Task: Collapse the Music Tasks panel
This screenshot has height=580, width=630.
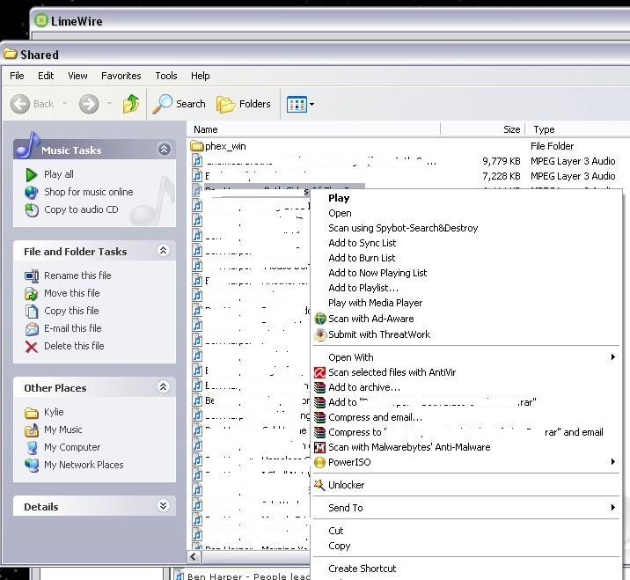Action: [164, 149]
